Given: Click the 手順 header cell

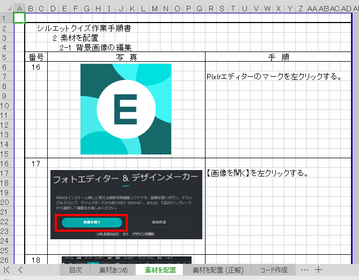Looking at the screenshot, I should click(x=279, y=57).
